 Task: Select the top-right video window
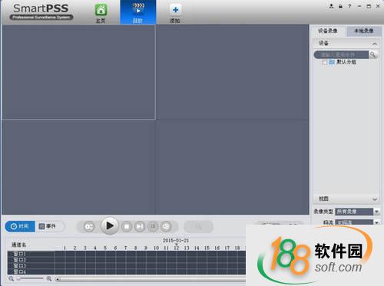click(x=233, y=72)
